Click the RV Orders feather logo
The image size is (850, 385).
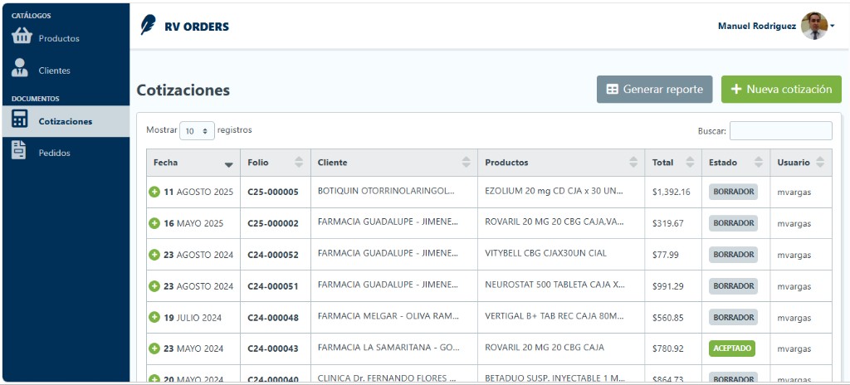(x=148, y=25)
